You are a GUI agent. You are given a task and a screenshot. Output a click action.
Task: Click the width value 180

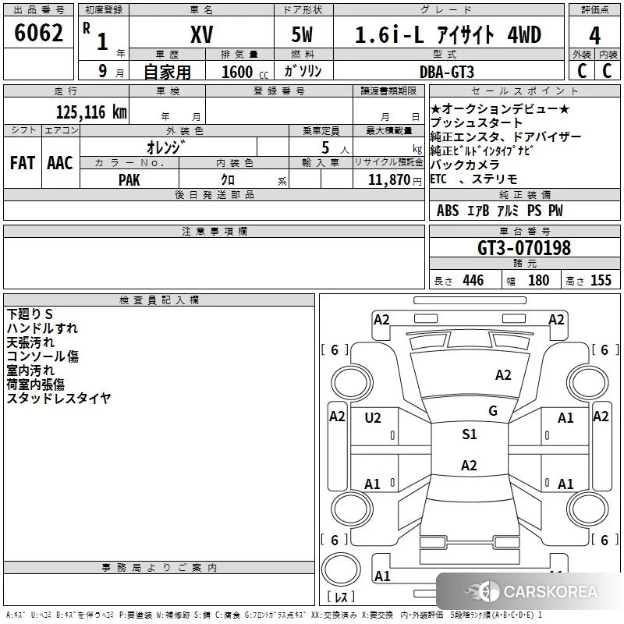(x=538, y=280)
